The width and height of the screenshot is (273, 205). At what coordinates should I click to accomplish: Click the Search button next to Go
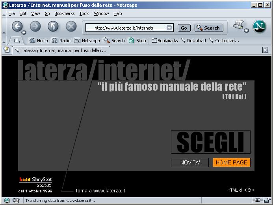[209, 28]
